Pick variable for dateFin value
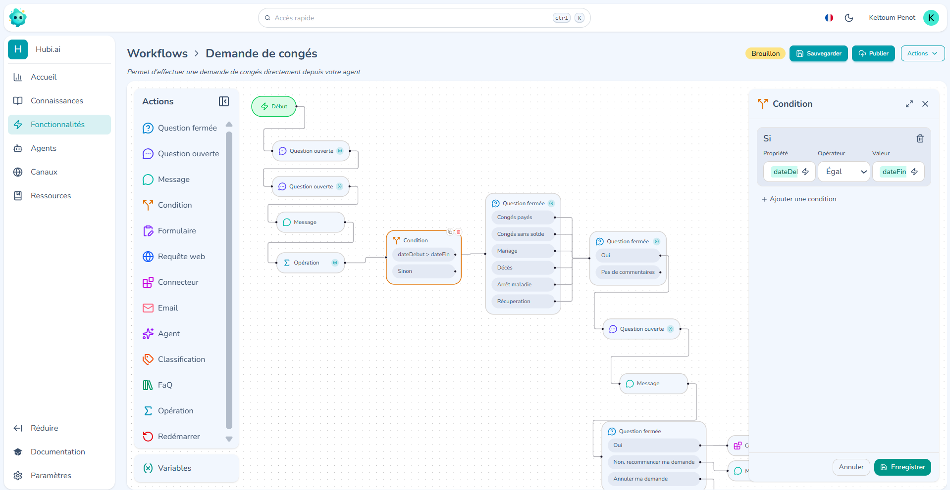950x490 pixels. click(x=914, y=172)
